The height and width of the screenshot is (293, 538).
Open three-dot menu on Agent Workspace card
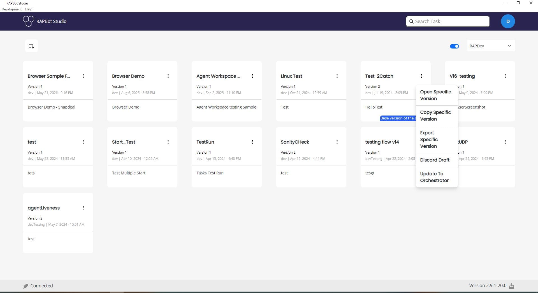(x=252, y=76)
